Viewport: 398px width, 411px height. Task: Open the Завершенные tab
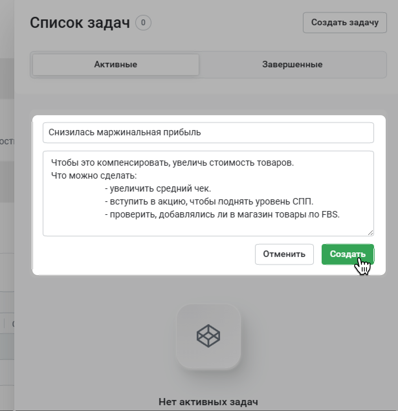pyautogui.click(x=292, y=64)
